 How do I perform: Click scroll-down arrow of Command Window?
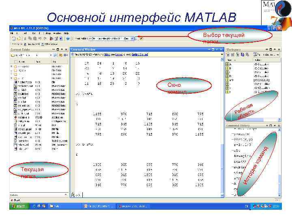[x=222, y=195]
